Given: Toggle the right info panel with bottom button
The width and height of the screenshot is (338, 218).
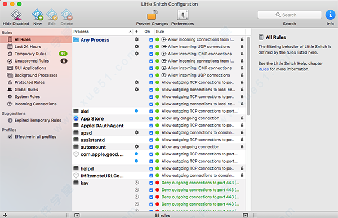Looking at the screenshot, I should click(x=245, y=215).
